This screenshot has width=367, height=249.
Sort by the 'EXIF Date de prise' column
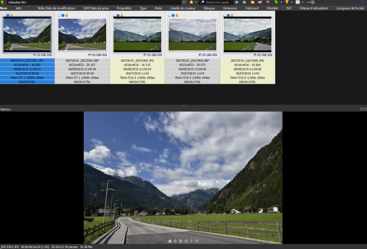[x=96, y=8]
